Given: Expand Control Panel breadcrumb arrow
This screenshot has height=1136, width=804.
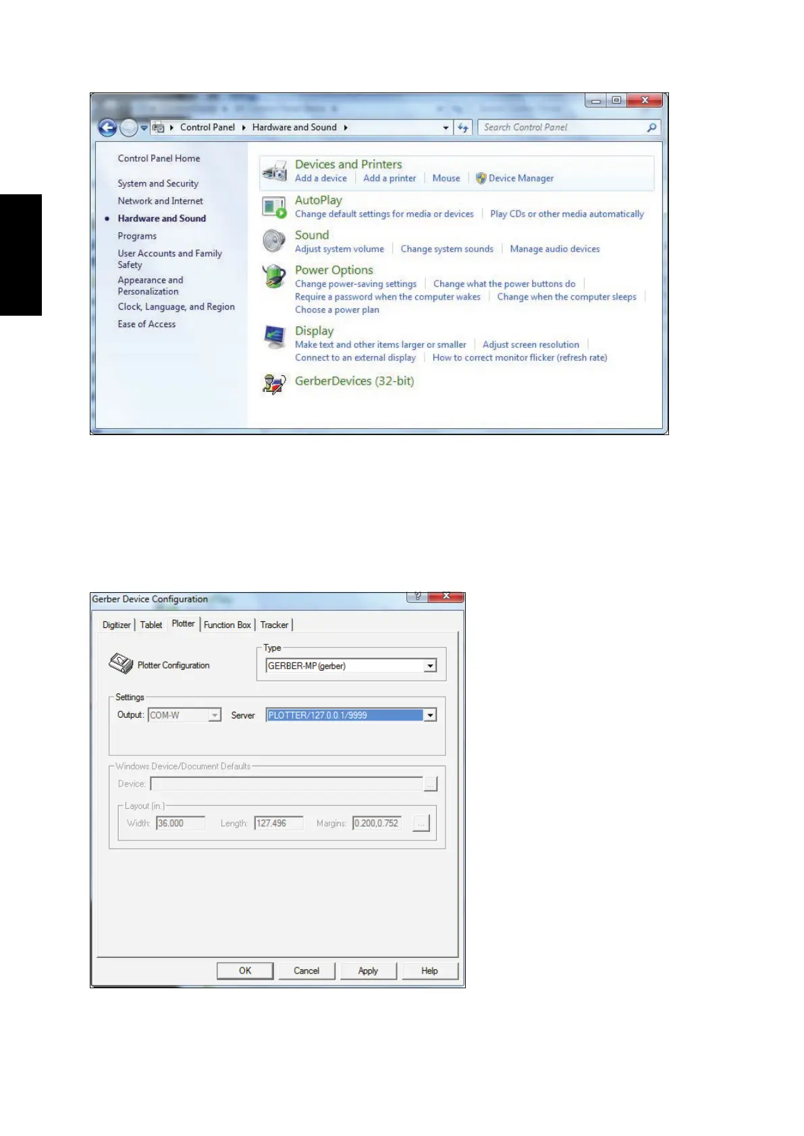Looking at the screenshot, I should [x=244, y=127].
